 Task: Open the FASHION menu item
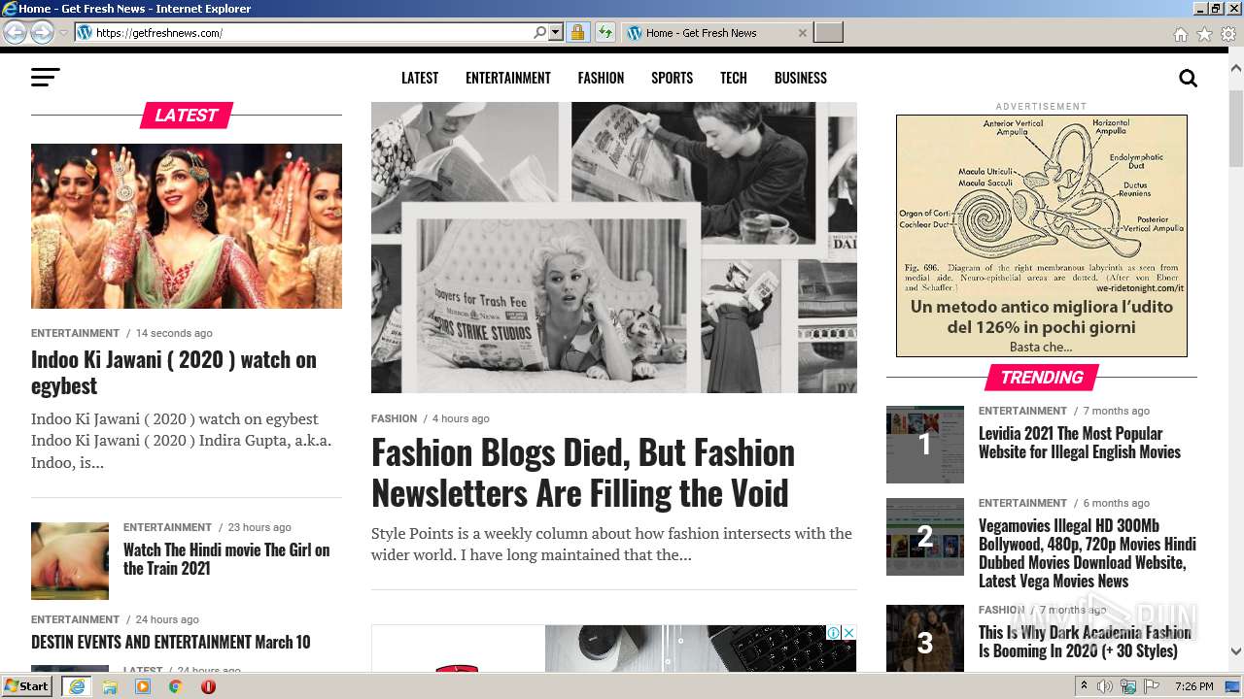point(601,78)
